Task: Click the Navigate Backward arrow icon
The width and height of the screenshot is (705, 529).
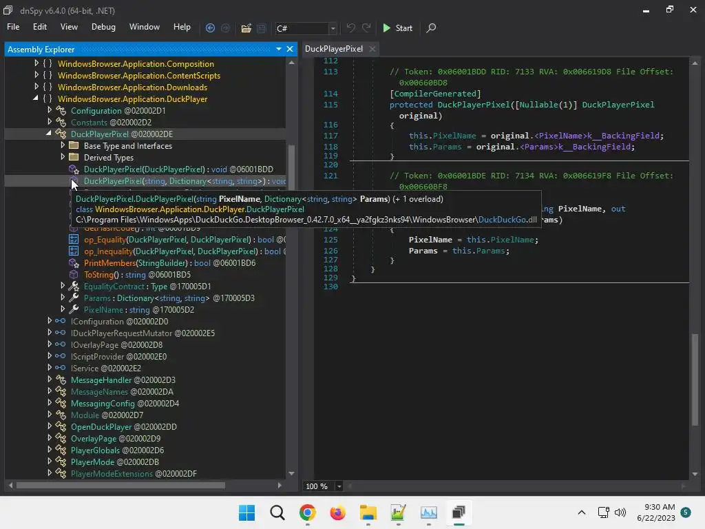Action: 210,28
